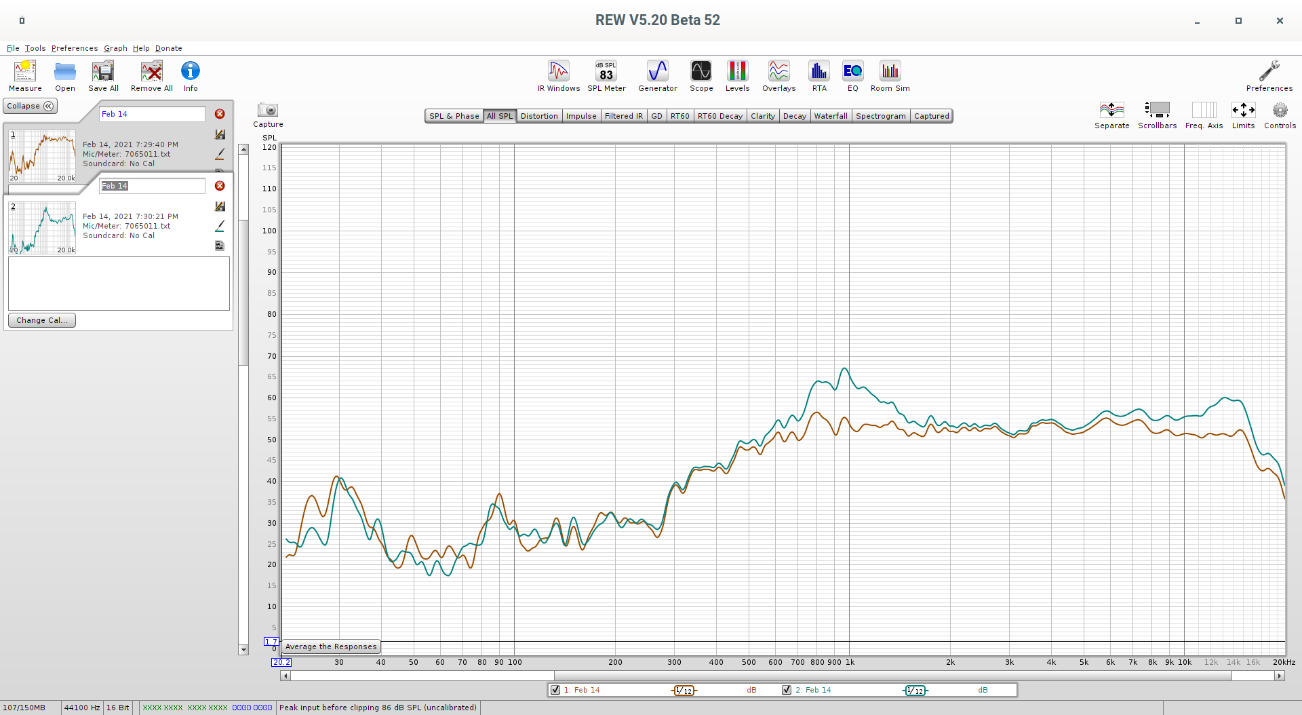
Task: Switch to Clarity tab
Action: click(762, 116)
